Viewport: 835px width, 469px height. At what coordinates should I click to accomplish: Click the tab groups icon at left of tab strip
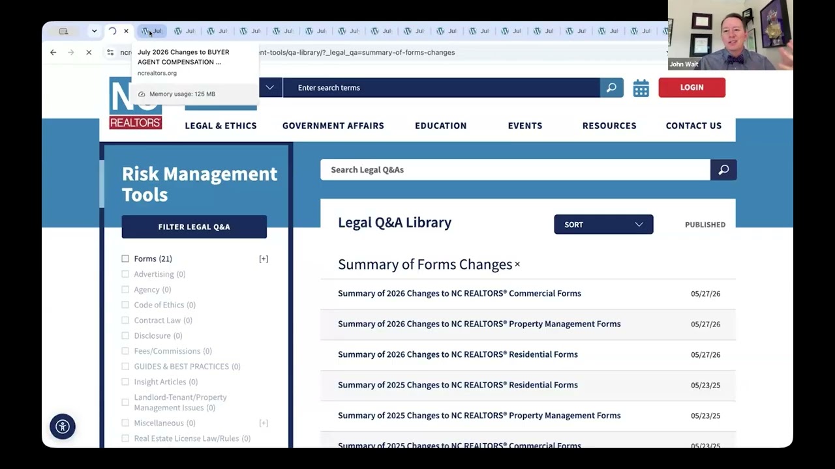(63, 31)
